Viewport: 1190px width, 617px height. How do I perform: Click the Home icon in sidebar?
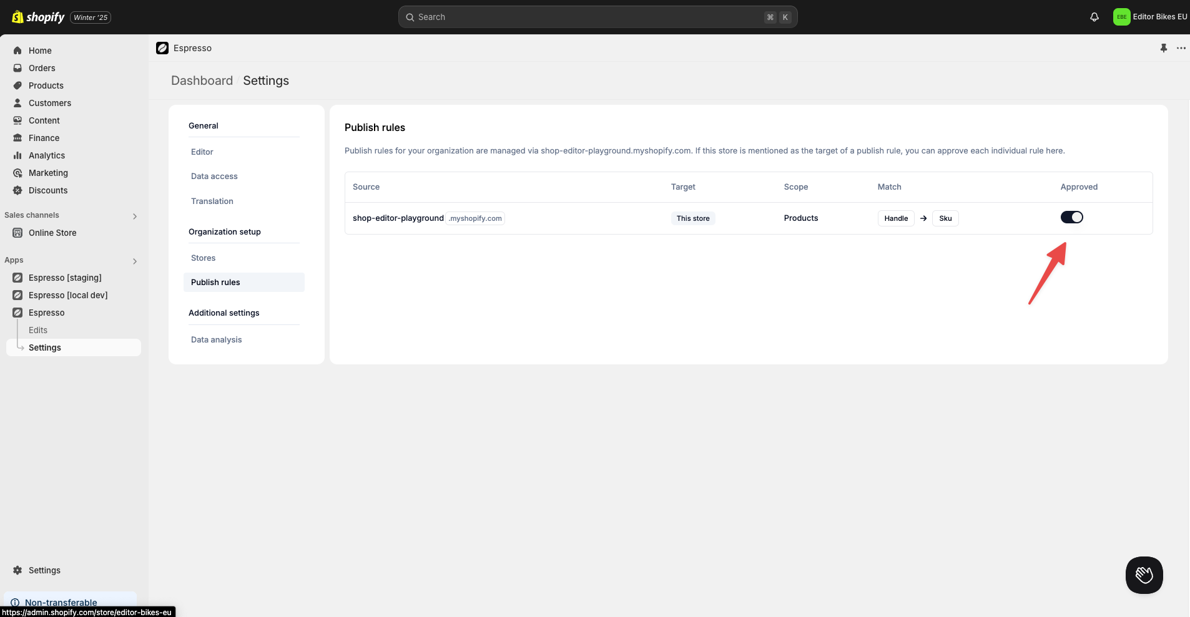click(17, 51)
